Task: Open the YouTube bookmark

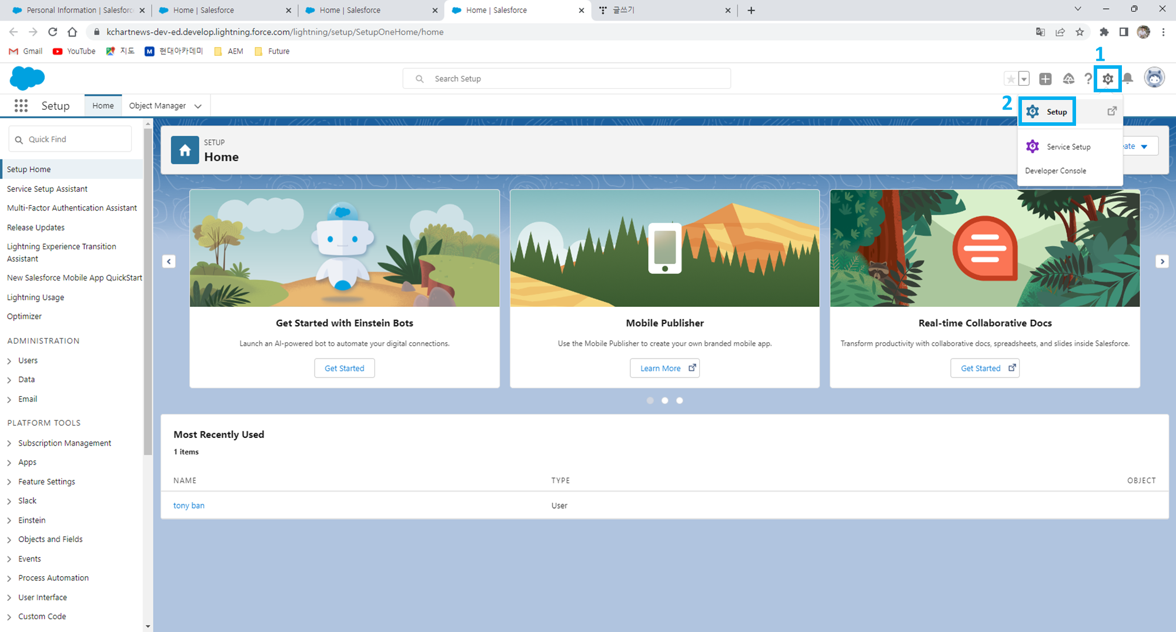Action: (74, 51)
